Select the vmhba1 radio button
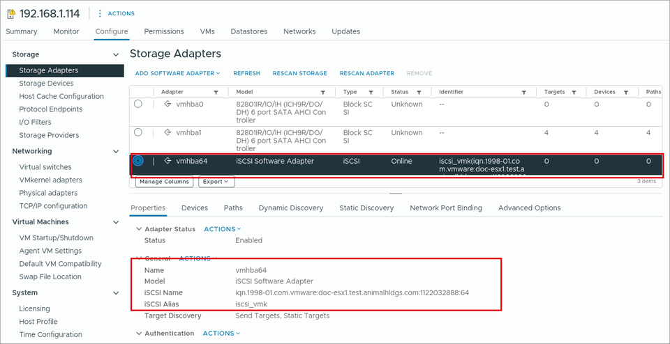This screenshot has height=344, width=670. click(138, 132)
